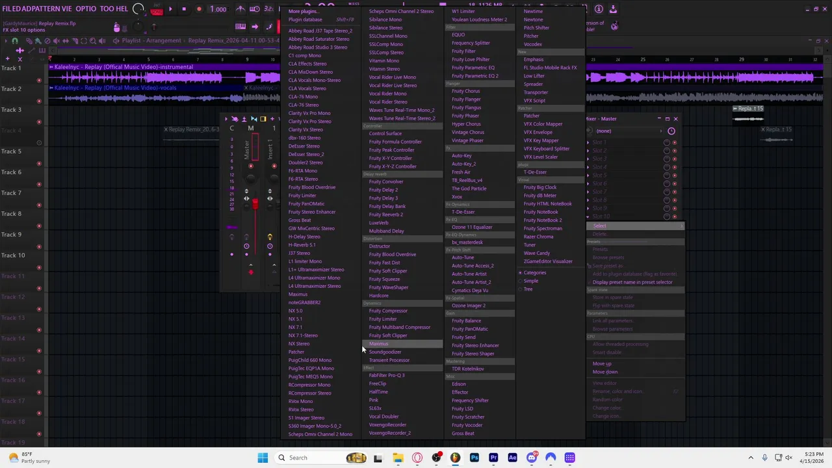The image size is (832, 468).
Task: Mute Track 3 using its dot toggle
Action: click(39, 122)
